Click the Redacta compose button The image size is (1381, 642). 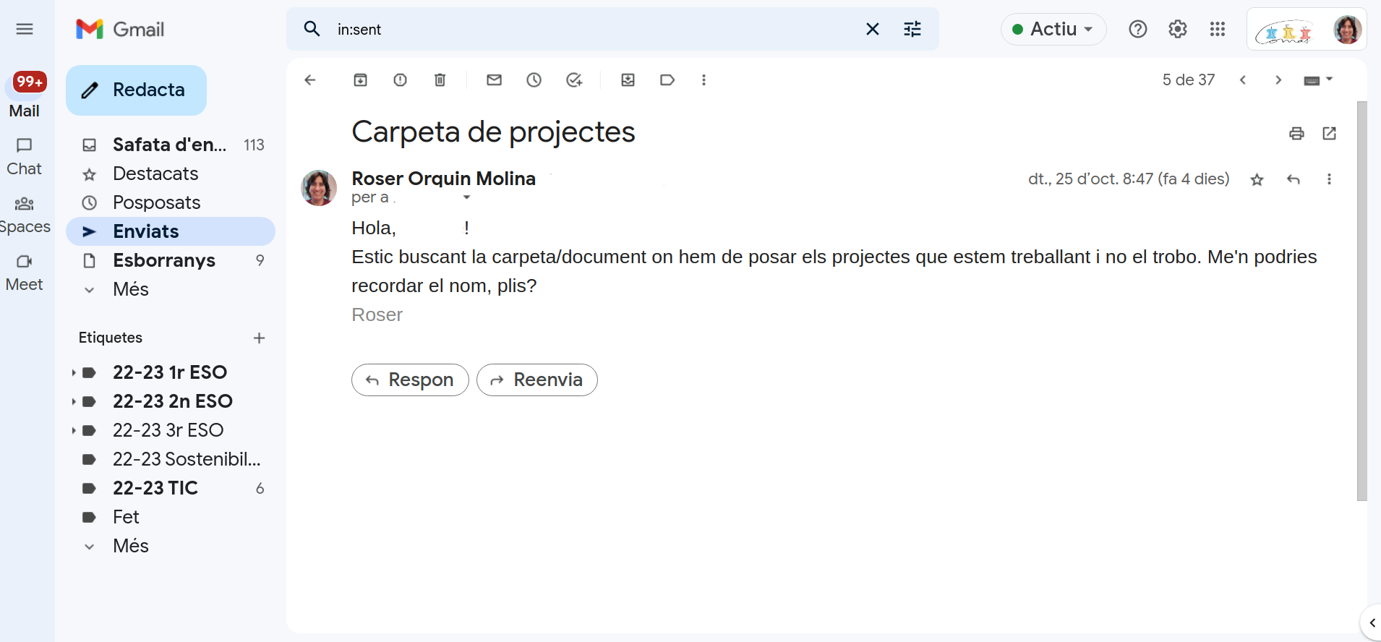tap(136, 90)
